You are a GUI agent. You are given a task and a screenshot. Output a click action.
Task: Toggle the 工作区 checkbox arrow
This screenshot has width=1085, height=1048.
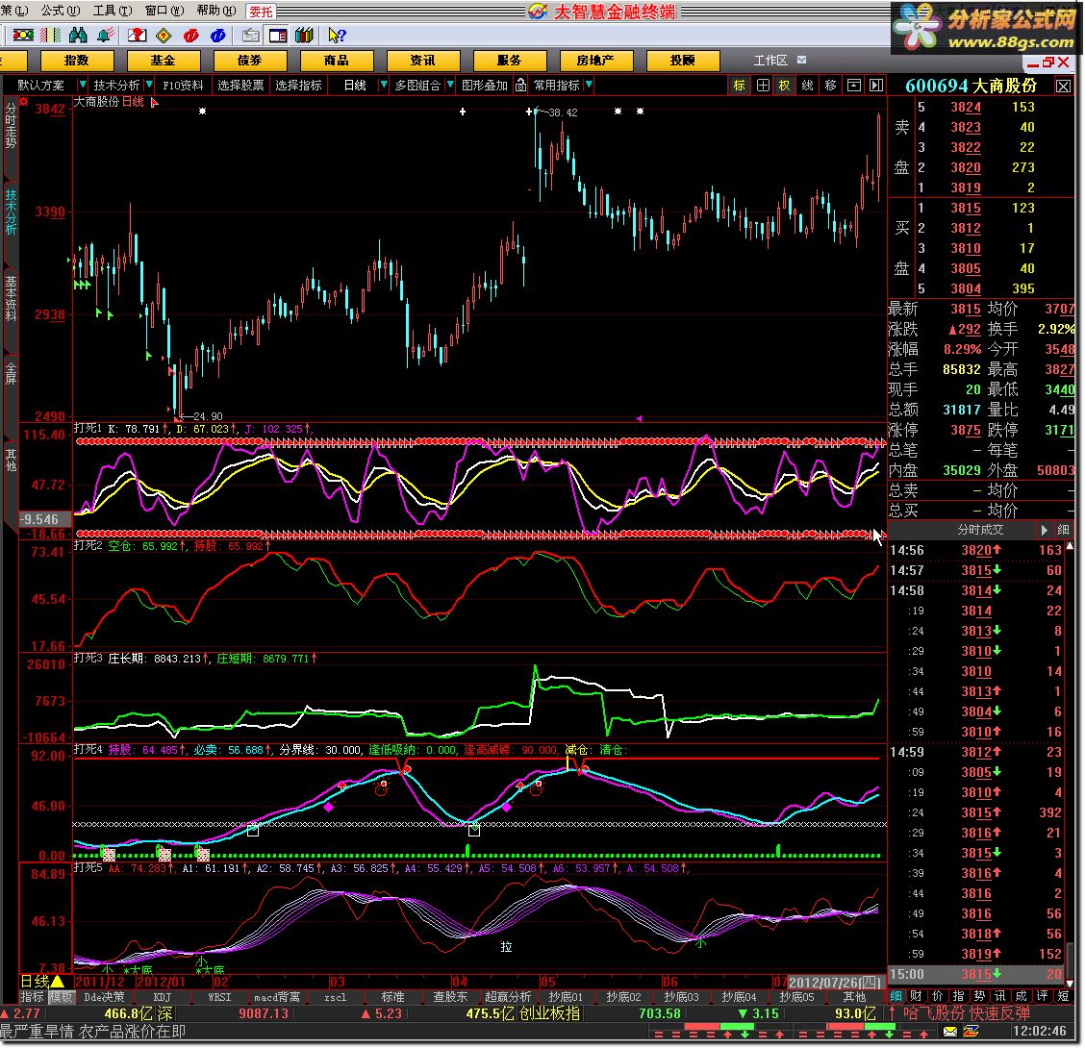click(x=802, y=61)
